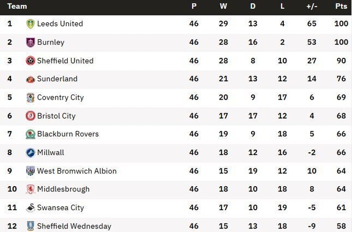Select the Sheffield Wednesday team name

pyautogui.click(x=74, y=226)
